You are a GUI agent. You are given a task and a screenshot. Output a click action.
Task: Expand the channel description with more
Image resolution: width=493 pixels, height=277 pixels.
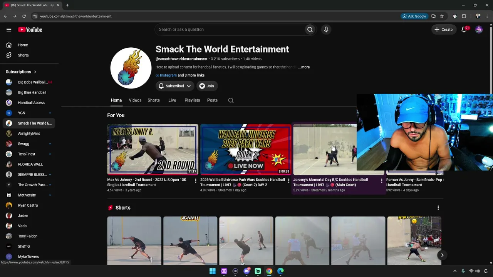point(304,67)
